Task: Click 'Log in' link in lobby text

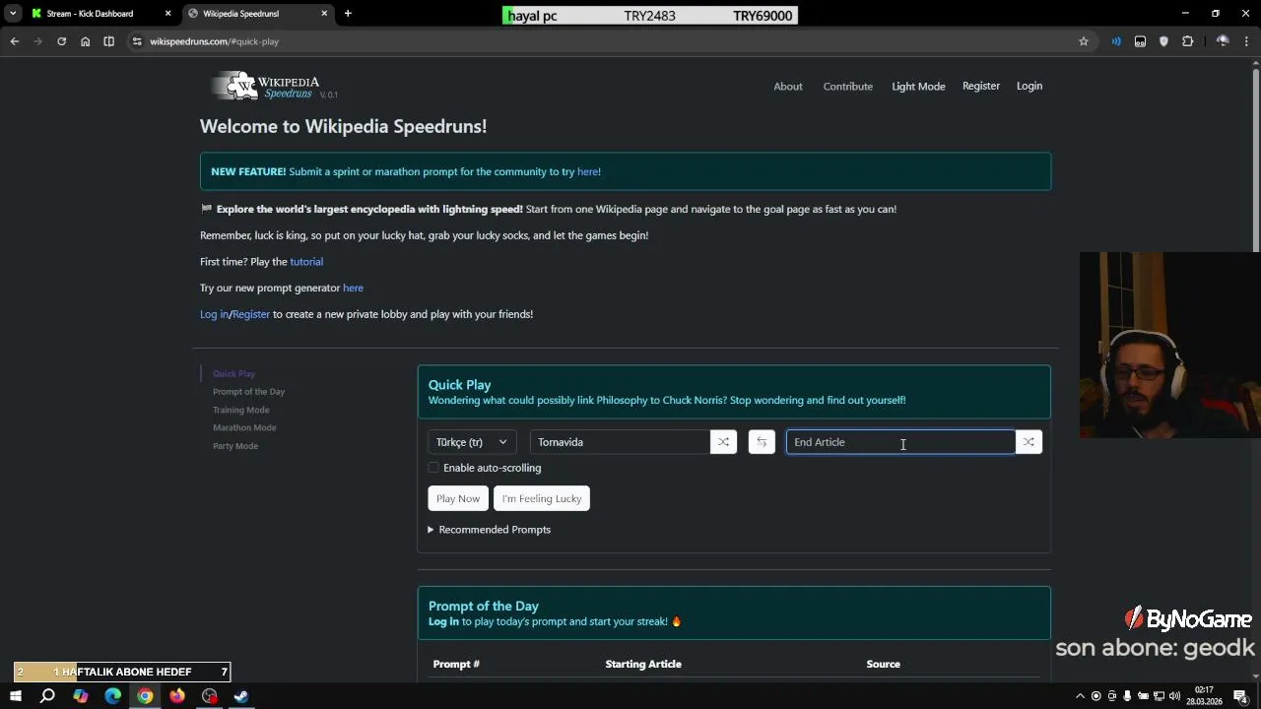Action: coord(214,315)
